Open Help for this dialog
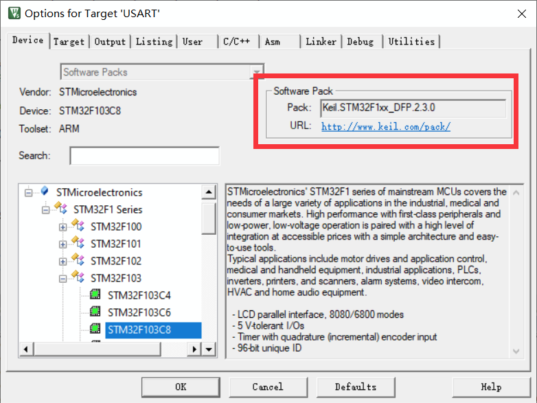 [492, 387]
